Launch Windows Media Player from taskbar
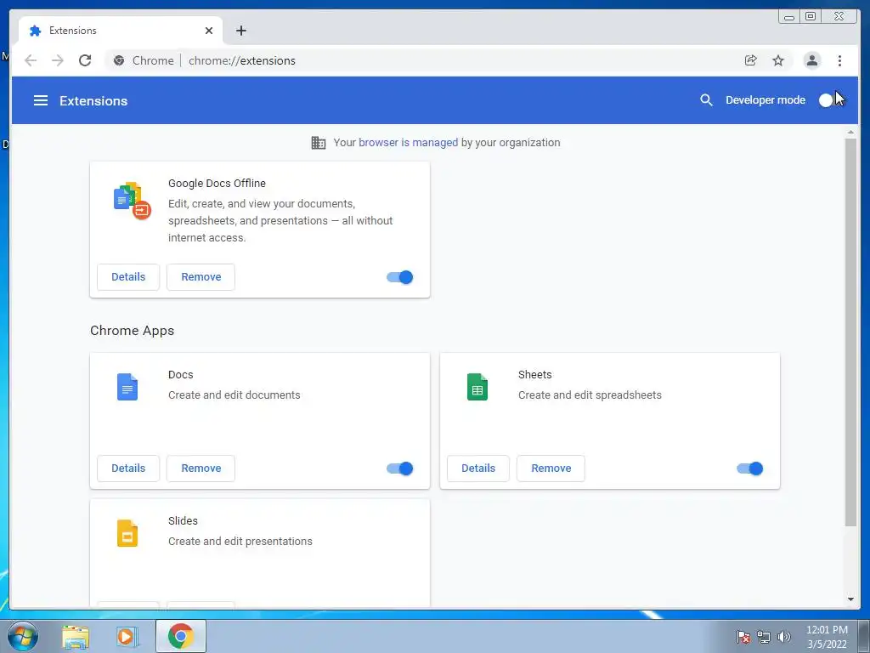Image resolution: width=870 pixels, height=653 pixels. [127, 637]
